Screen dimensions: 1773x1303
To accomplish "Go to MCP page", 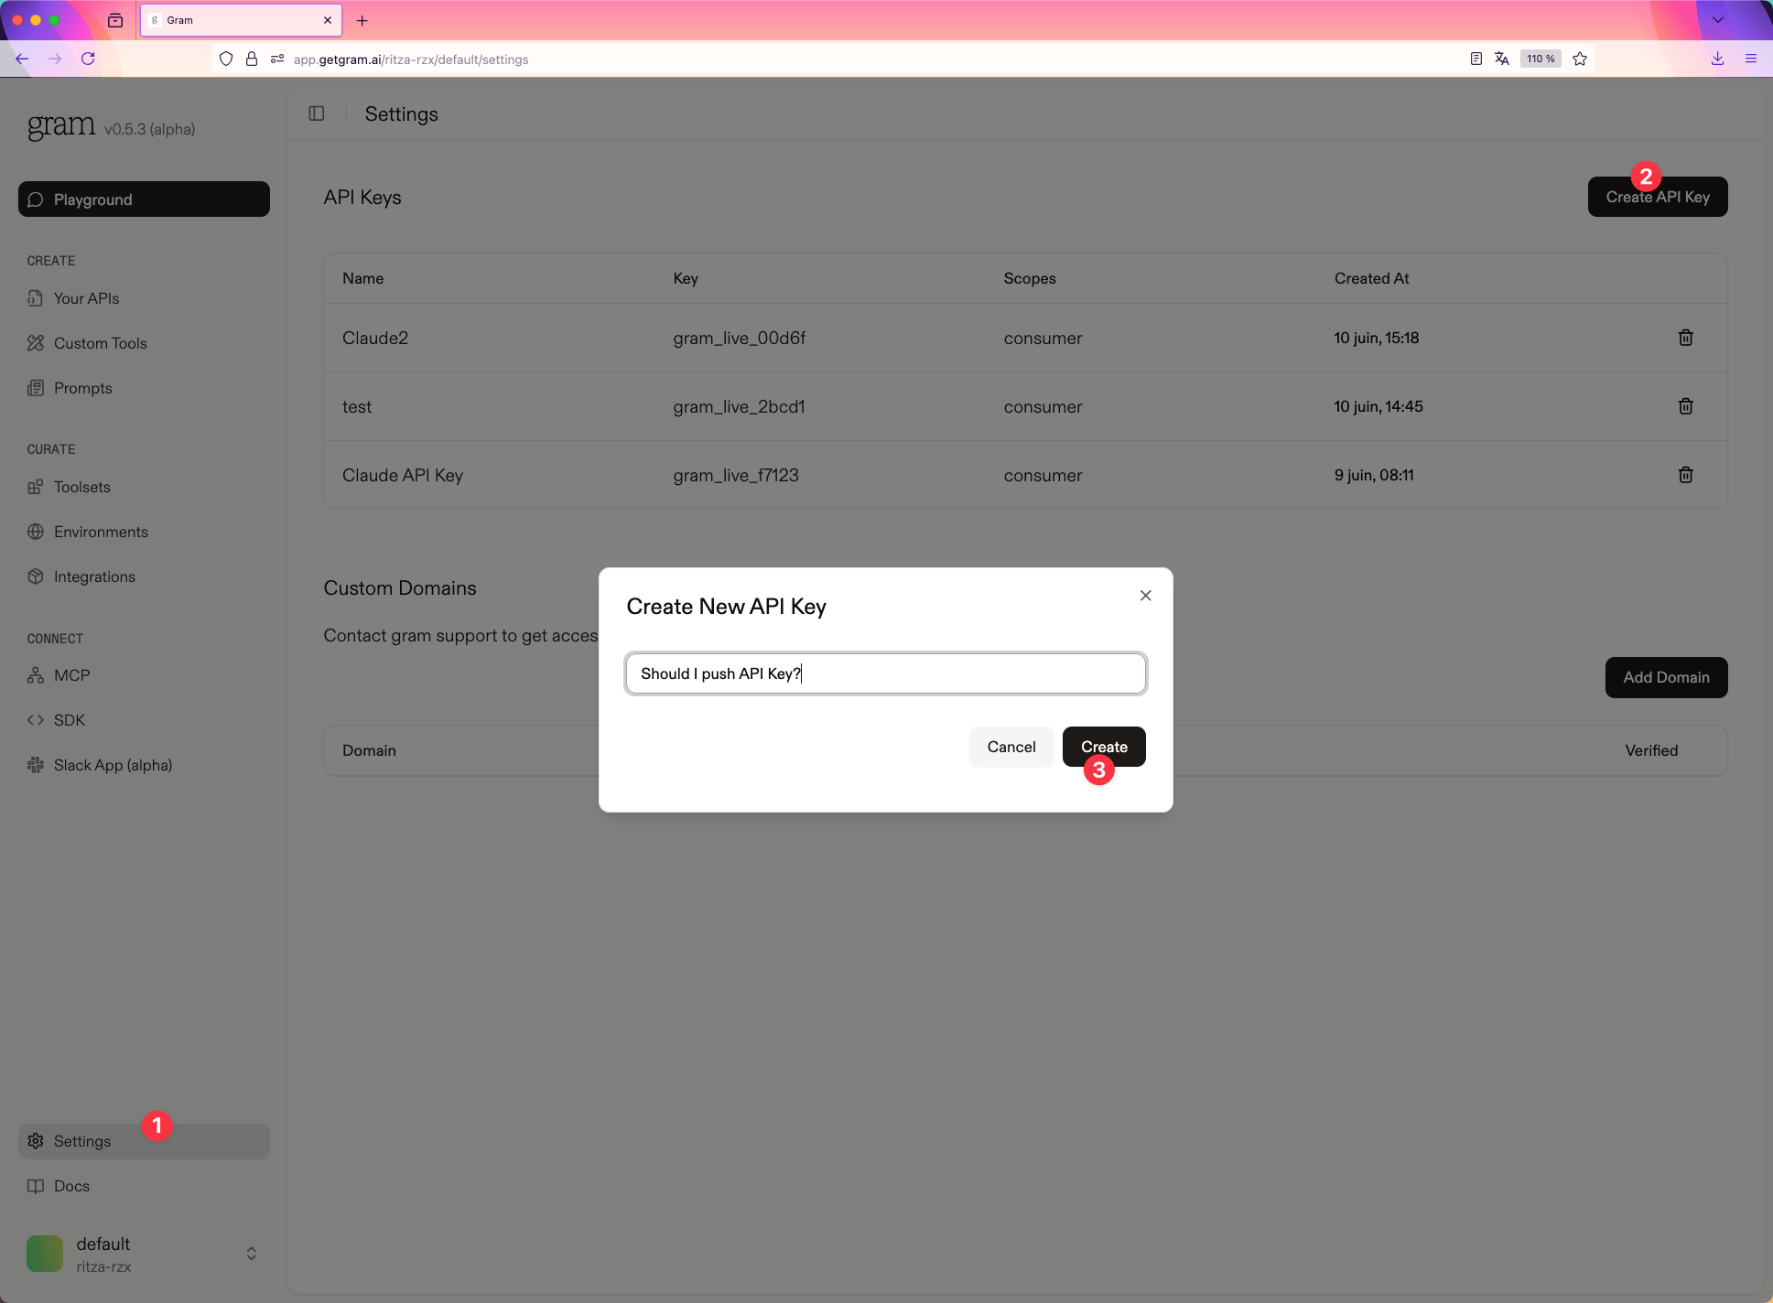I will (71, 675).
